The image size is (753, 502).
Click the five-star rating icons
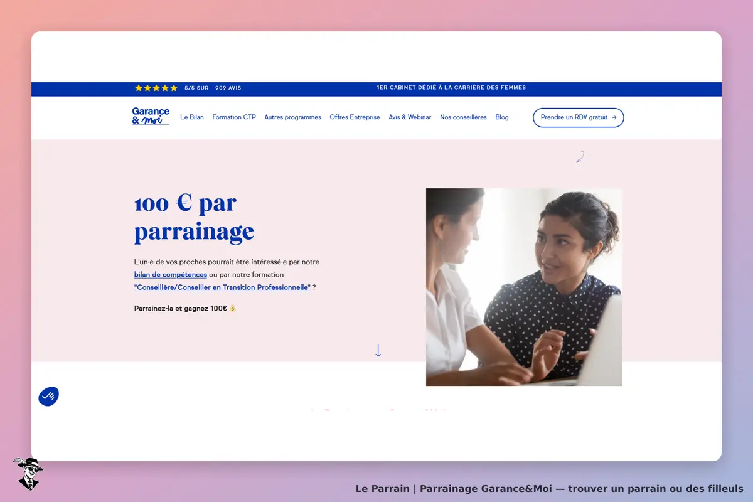coord(156,88)
